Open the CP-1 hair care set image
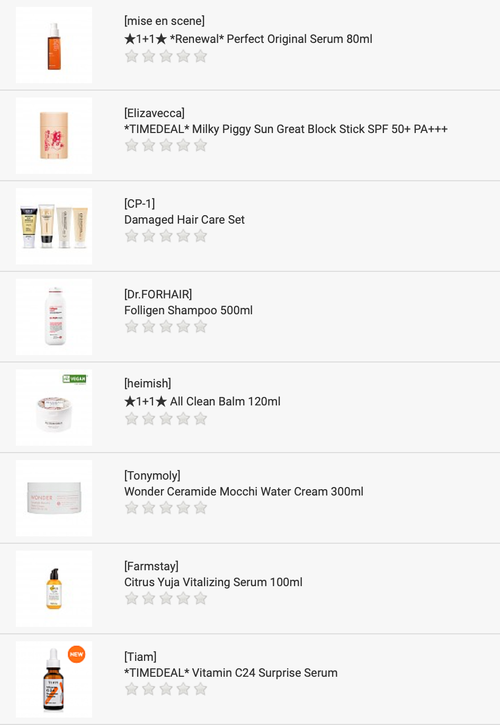The width and height of the screenshot is (500, 725). [54, 226]
